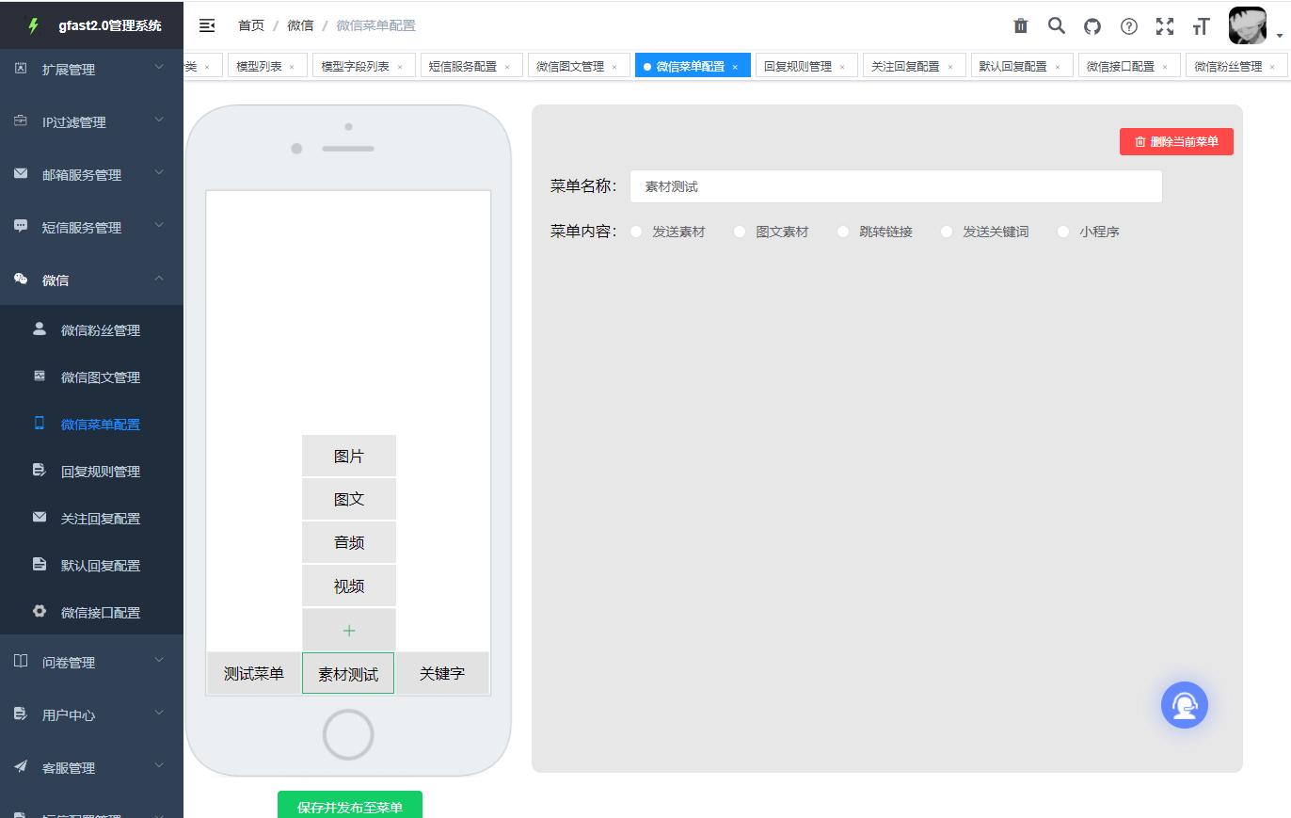
Task: Click the 默认回复配置 document icon in sidebar
Action: coord(40,564)
